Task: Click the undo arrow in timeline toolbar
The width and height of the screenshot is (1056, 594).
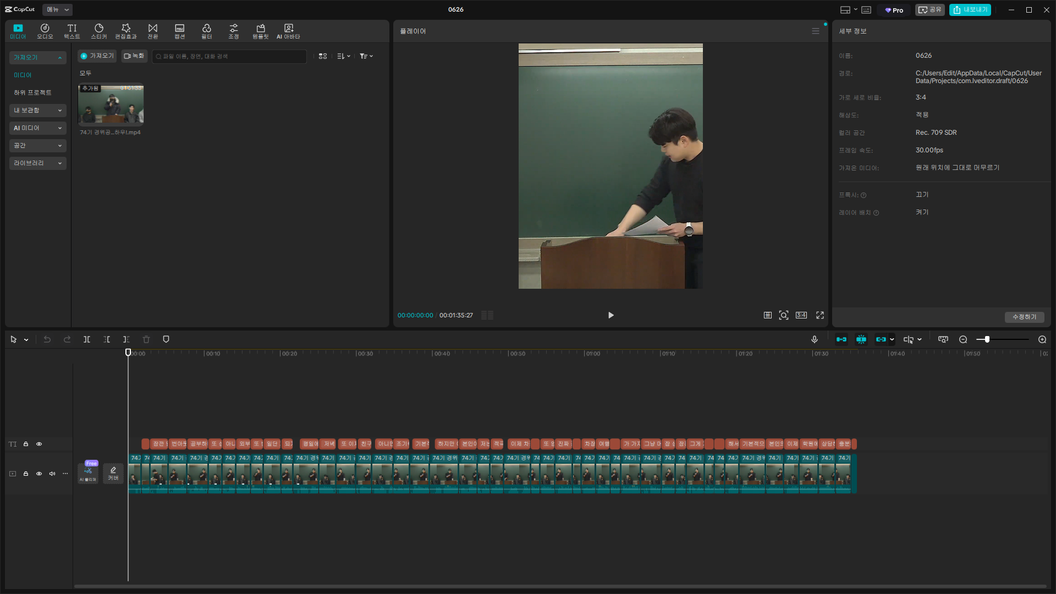Action: point(47,339)
